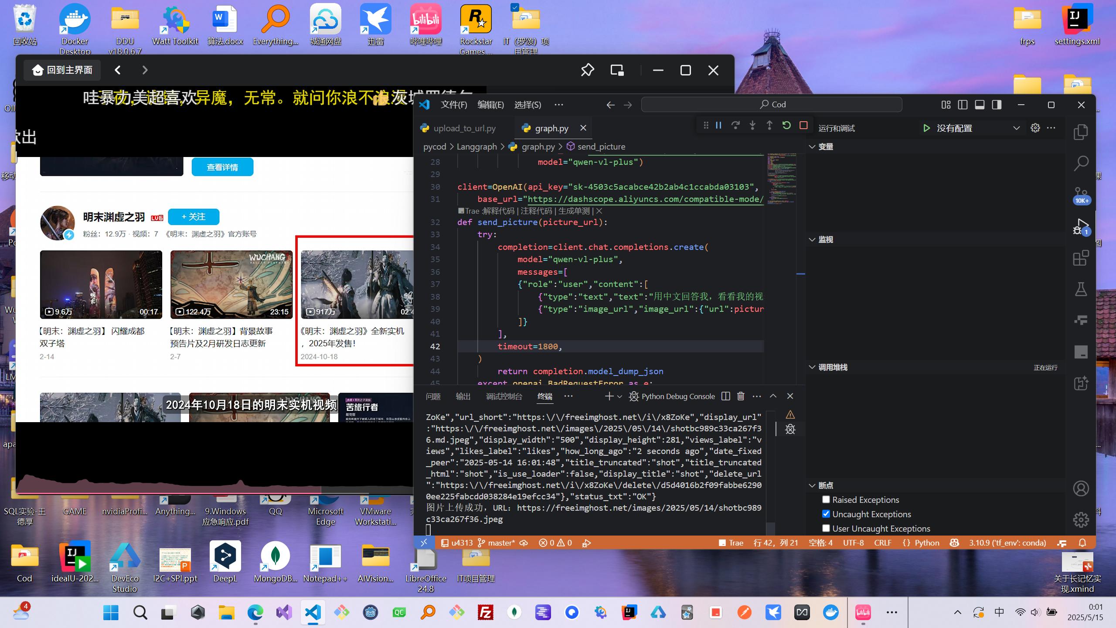This screenshot has width=1116, height=628.
Task: Open Source Control with 10K+ badge
Action: tap(1081, 195)
